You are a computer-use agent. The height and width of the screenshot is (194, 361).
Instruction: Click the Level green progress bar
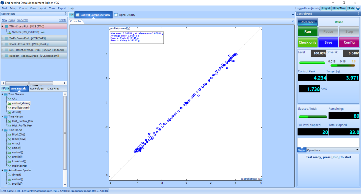pos(312,63)
